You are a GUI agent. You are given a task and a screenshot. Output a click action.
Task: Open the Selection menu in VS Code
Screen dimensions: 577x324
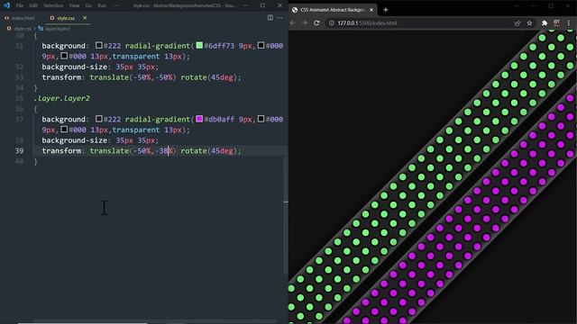click(x=53, y=5)
